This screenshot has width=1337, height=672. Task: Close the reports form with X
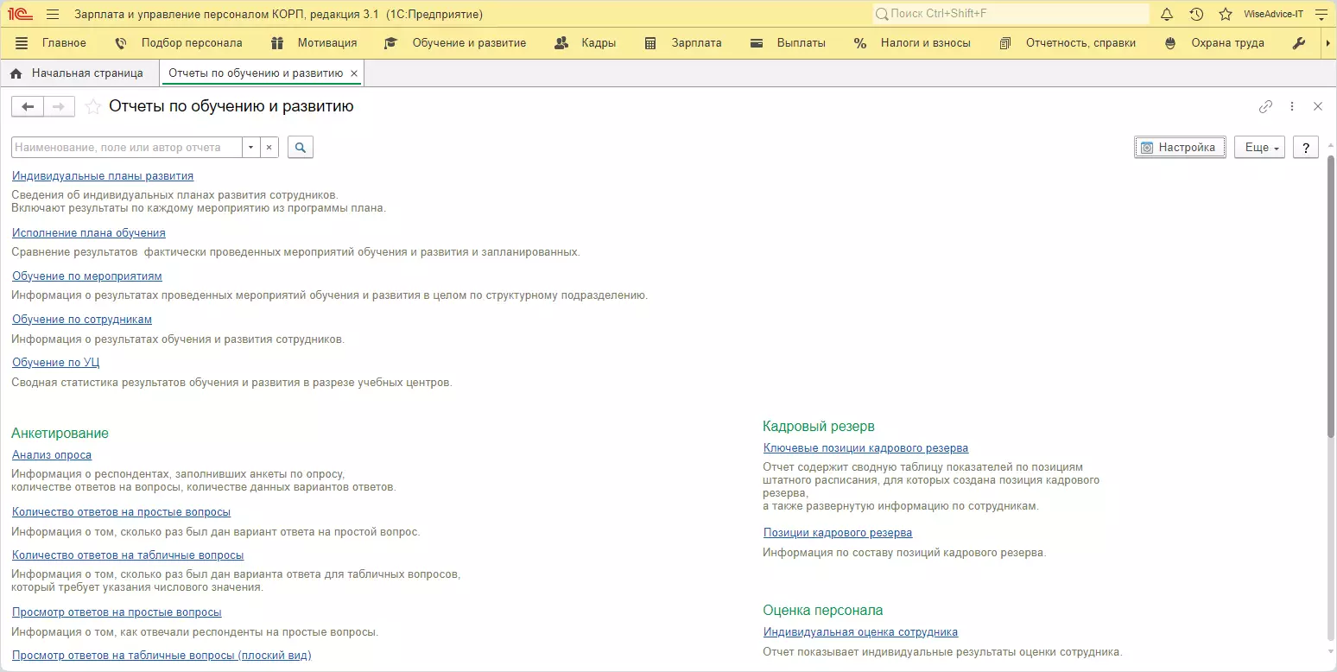tap(1318, 106)
